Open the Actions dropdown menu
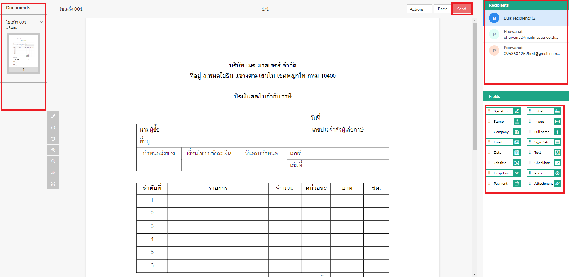Screen dimensions: 569x277 pyautogui.click(x=419, y=9)
